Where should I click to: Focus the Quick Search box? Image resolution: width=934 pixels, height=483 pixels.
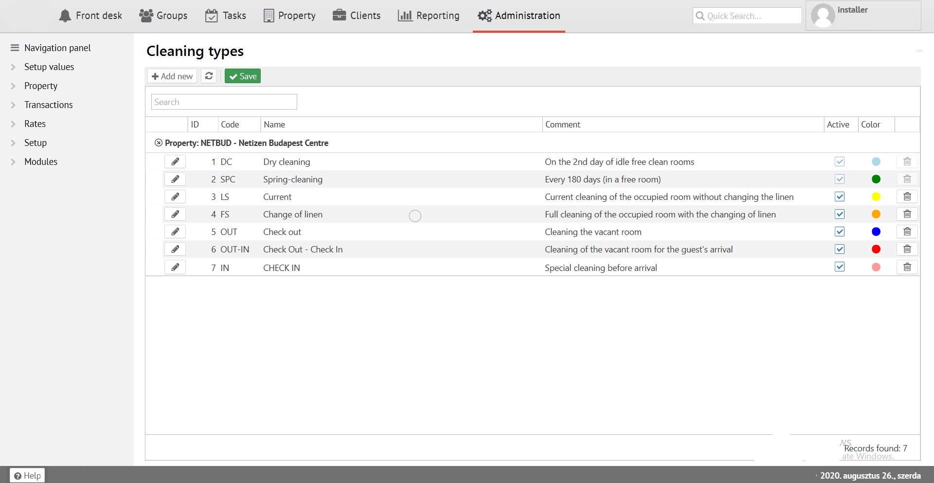click(x=747, y=16)
